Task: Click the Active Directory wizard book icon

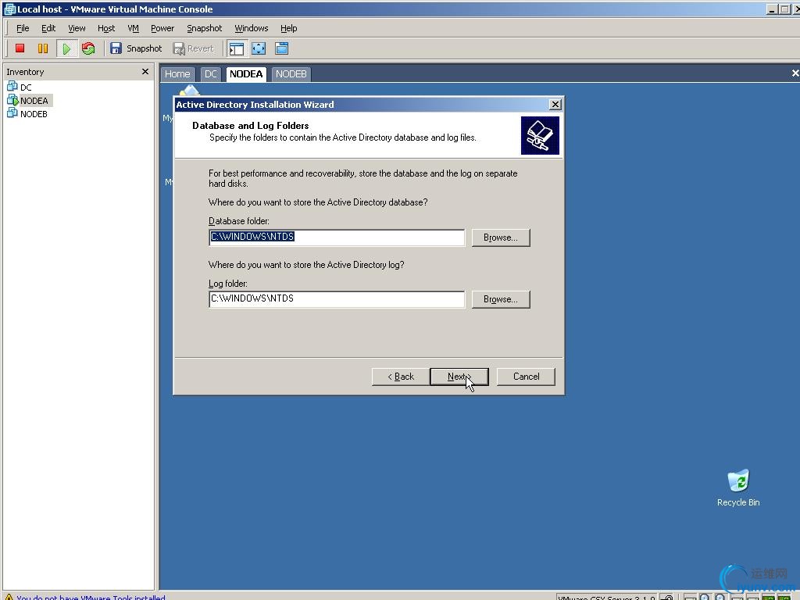Action: [x=540, y=135]
